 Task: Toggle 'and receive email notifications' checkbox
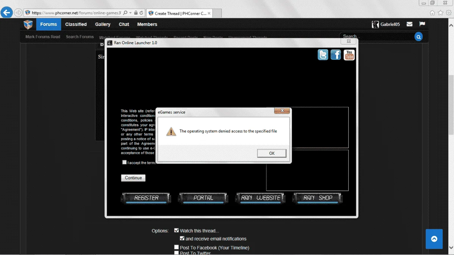[182, 238]
